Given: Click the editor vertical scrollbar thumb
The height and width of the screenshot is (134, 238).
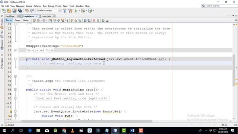Looking at the screenshot, I should (x=234, y=70).
